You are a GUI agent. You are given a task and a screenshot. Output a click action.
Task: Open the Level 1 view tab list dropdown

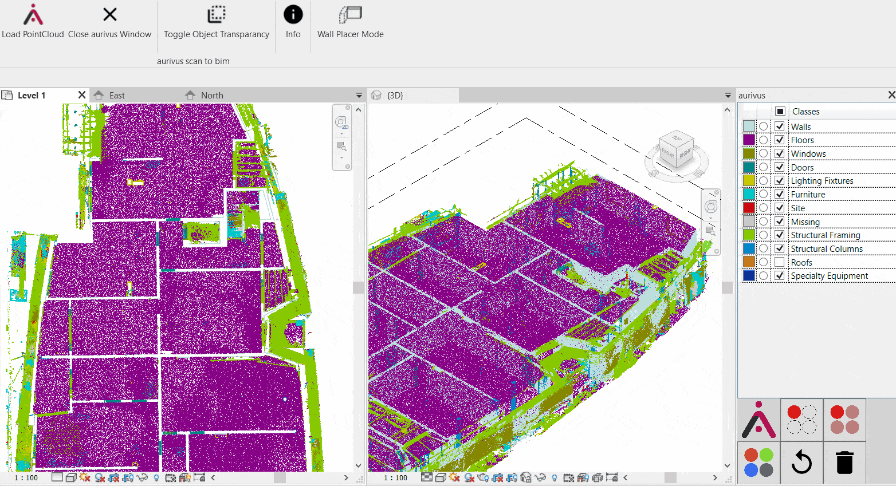(359, 95)
